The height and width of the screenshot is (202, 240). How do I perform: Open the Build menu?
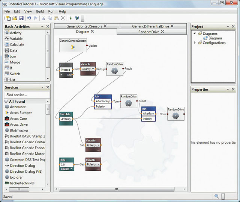point(40,12)
